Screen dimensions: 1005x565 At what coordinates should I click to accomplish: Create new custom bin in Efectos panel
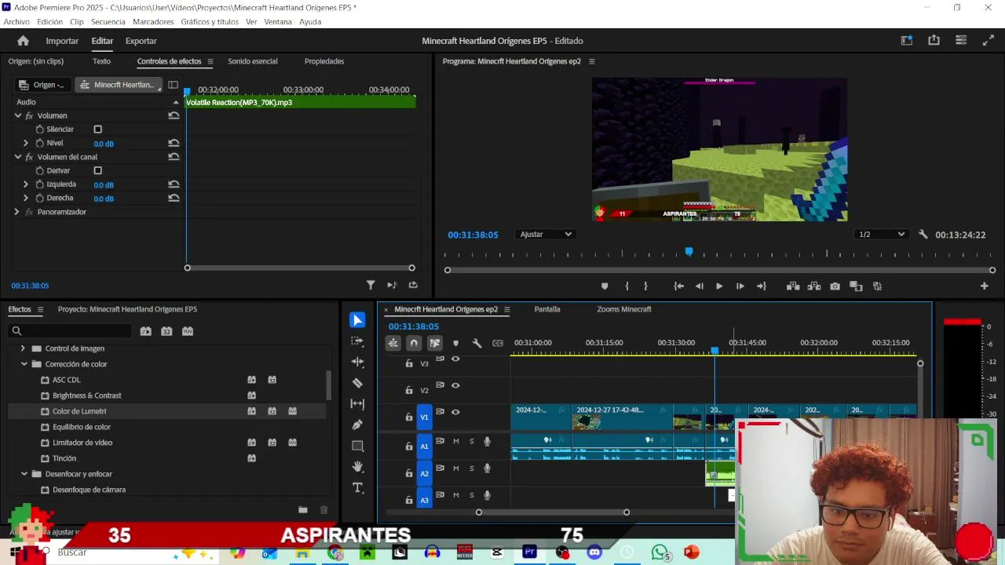click(x=302, y=510)
